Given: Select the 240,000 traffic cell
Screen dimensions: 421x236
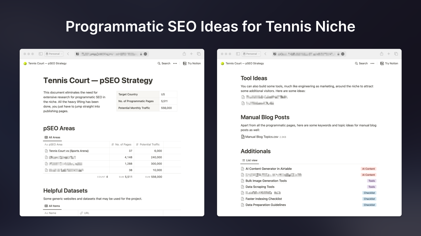Looking at the screenshot, I should pyautogui.click(x=149, y=157).
